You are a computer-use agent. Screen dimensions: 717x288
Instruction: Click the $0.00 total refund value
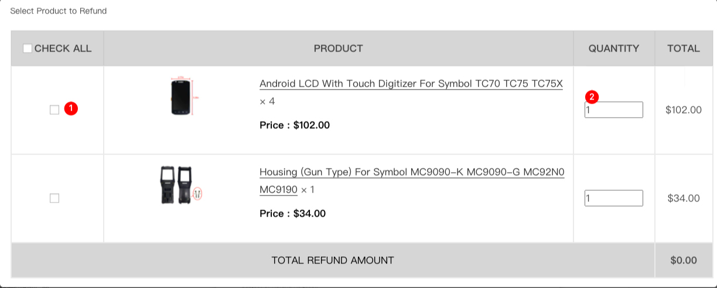pyautogui.click(x=683, y=260)
